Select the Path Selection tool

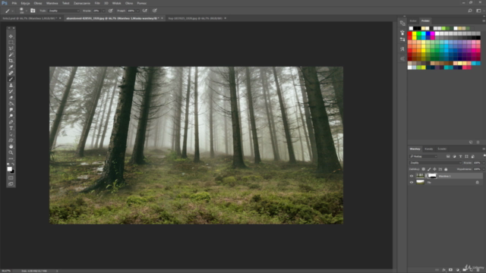(11, 134)
